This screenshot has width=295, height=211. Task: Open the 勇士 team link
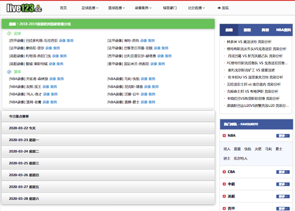pyautogui.click(x=279, y=149)
